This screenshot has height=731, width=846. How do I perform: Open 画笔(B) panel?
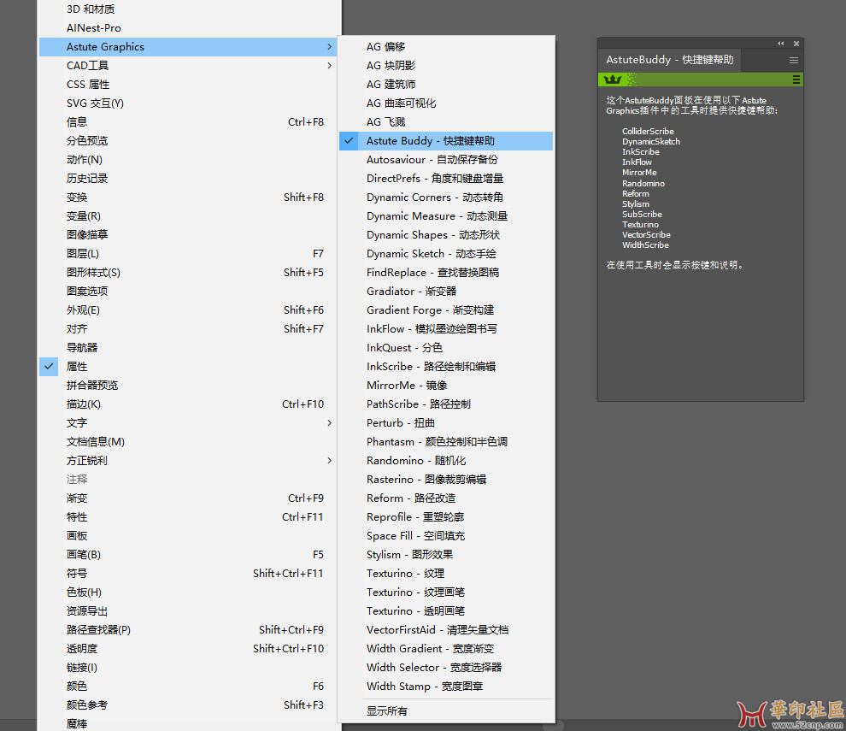pyautogui.click(x=188, y=555)
